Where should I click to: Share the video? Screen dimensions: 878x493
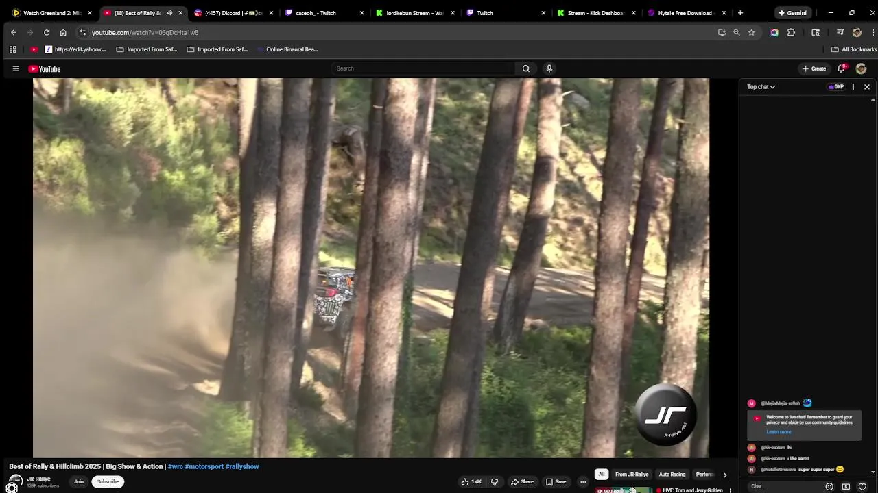click(522, 482)
